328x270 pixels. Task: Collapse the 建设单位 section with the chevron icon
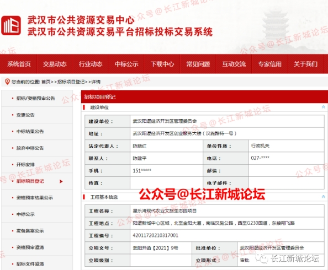click(x=323, y=107)
